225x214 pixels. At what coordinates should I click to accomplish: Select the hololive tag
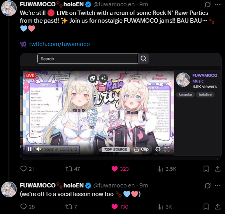(205, 95)
